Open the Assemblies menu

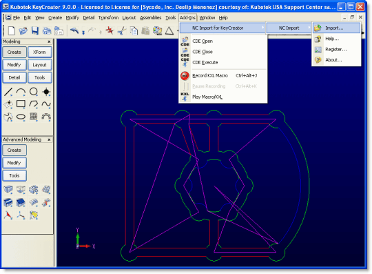pos(151,17)
